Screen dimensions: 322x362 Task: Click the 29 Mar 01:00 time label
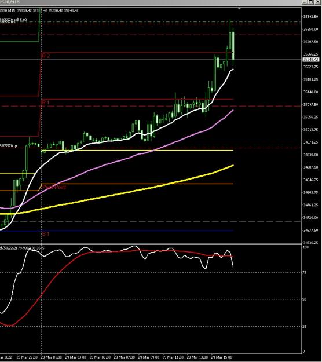click(51, 357)
